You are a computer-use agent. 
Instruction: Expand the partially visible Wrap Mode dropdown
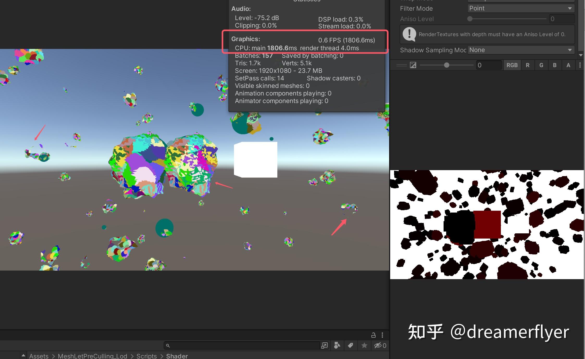coord(520,1)
